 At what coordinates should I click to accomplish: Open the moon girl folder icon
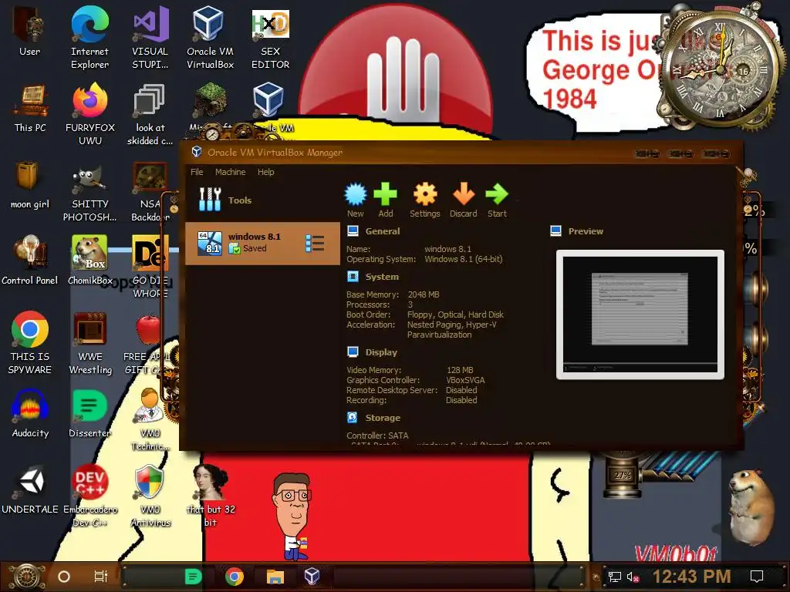tap(30, 185)
